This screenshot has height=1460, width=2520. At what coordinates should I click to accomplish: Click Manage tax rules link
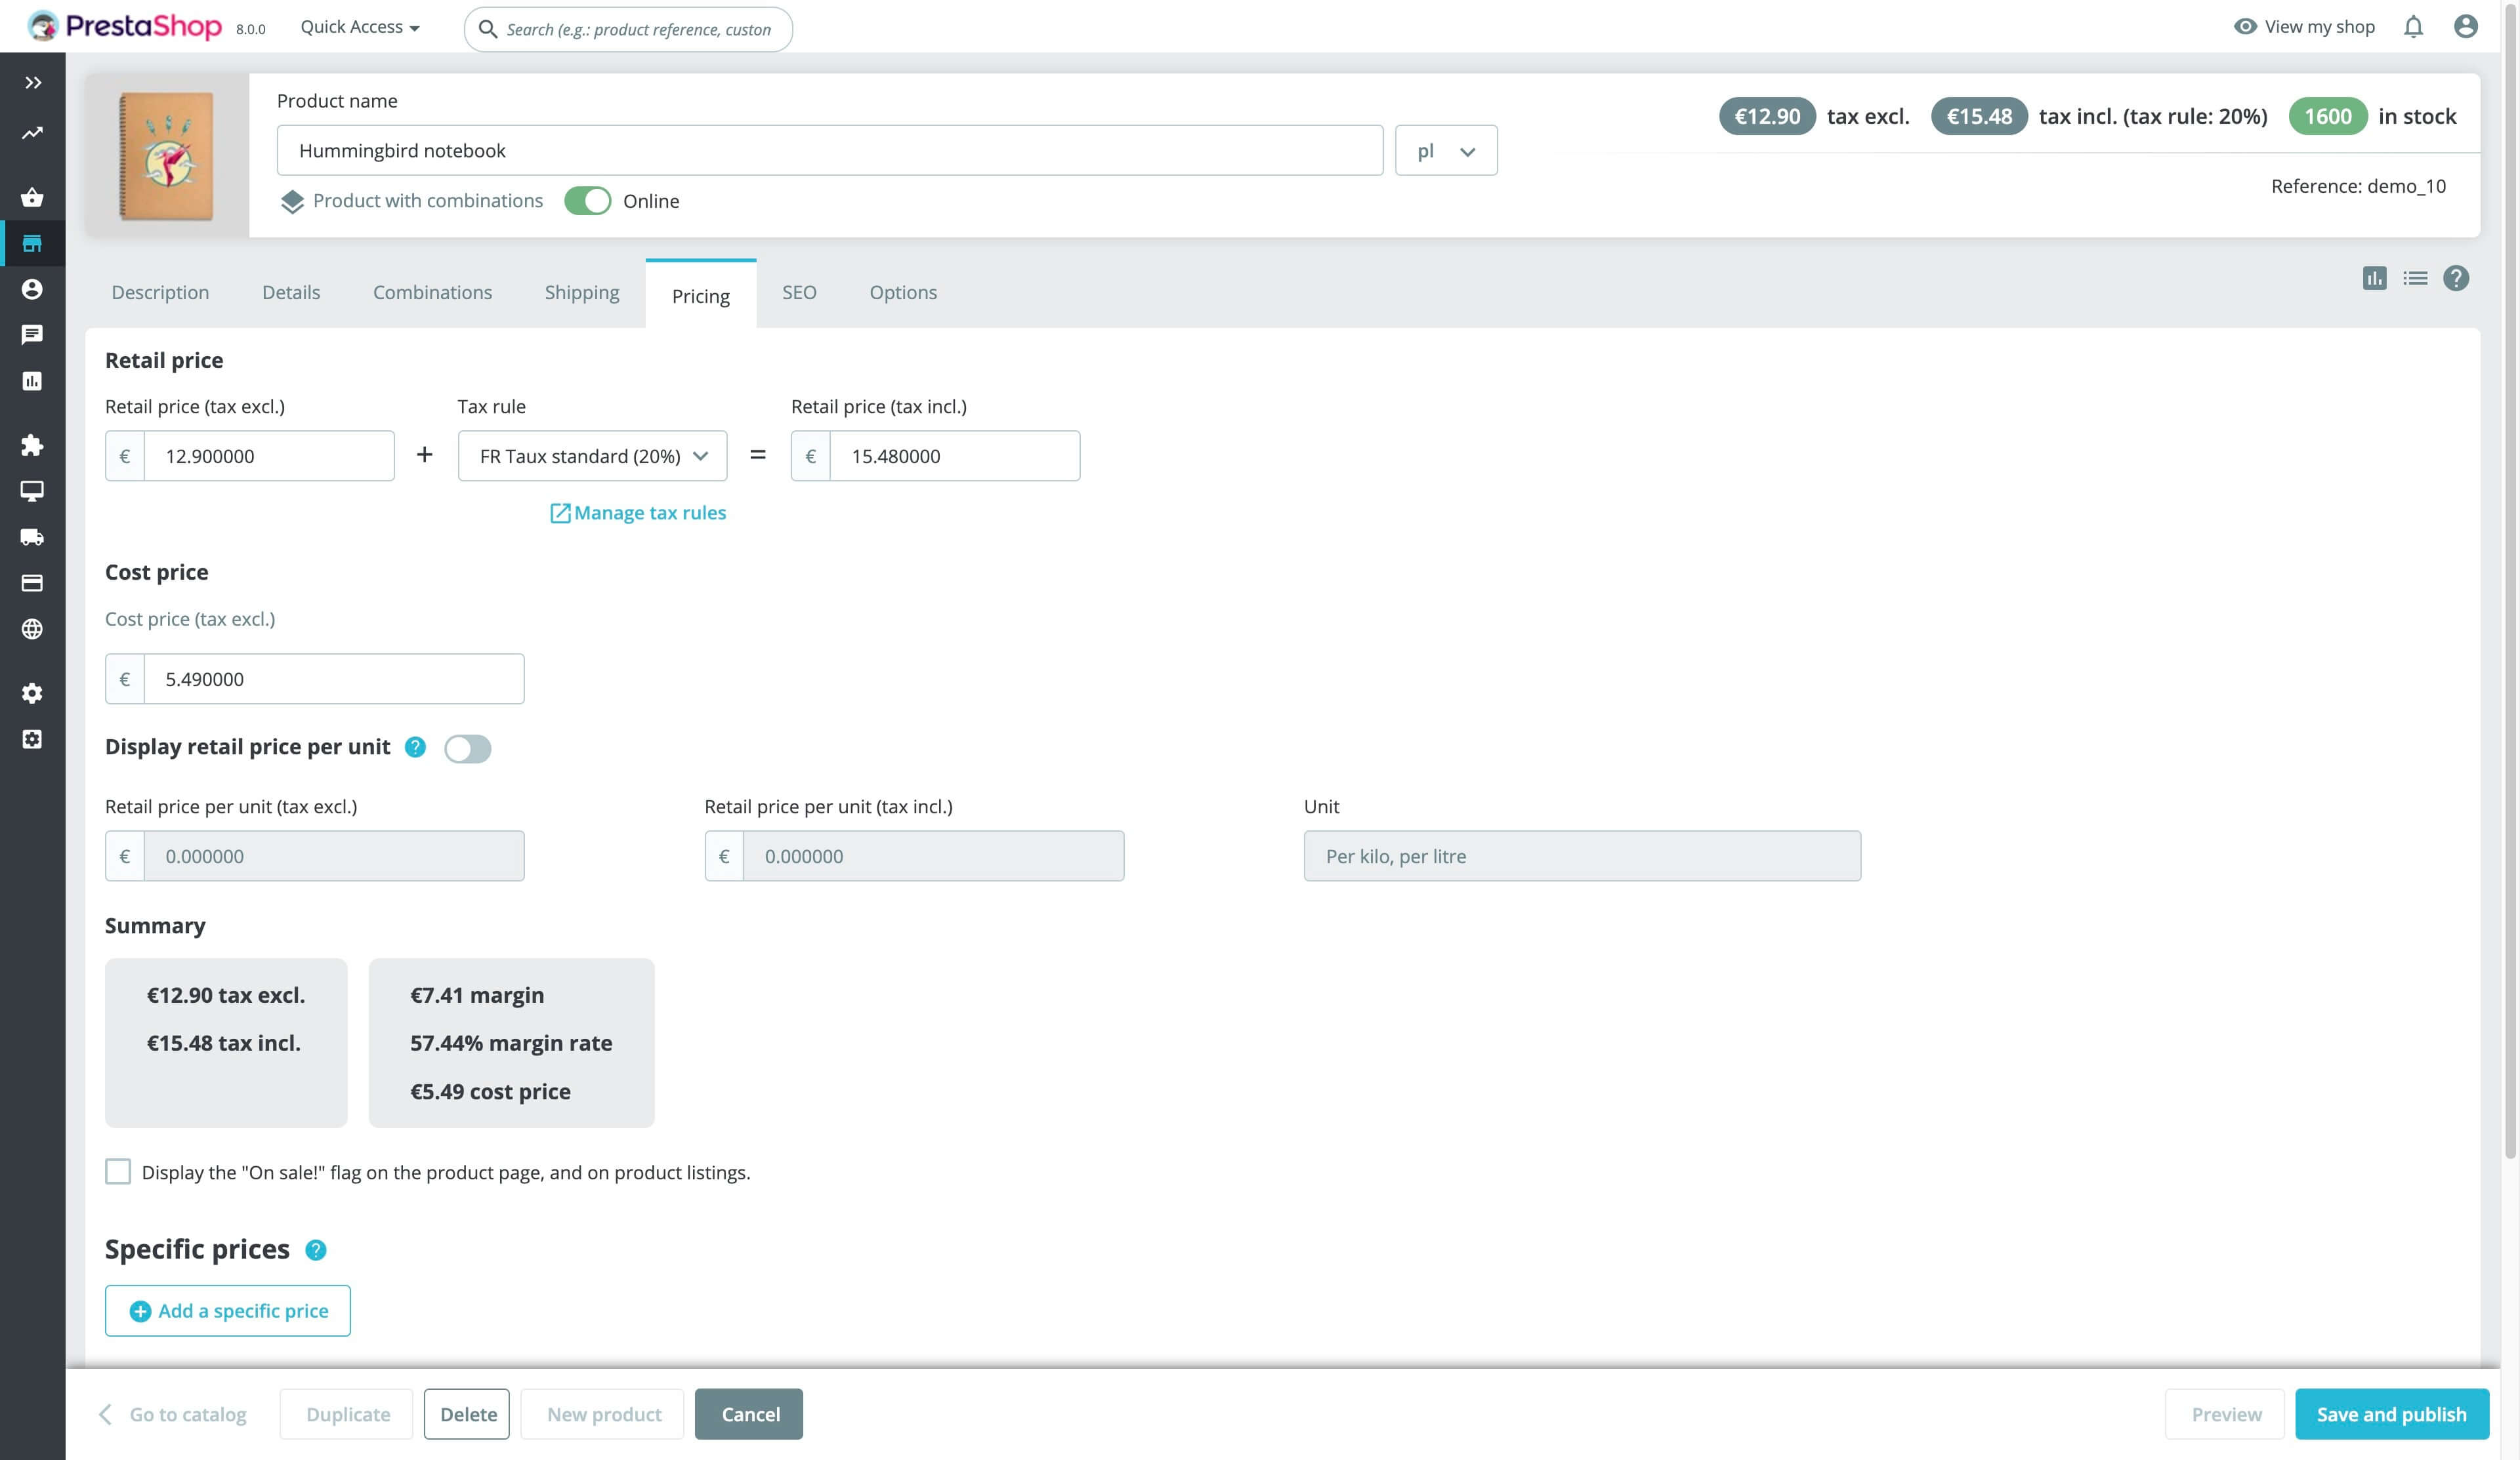click(638, 513)
